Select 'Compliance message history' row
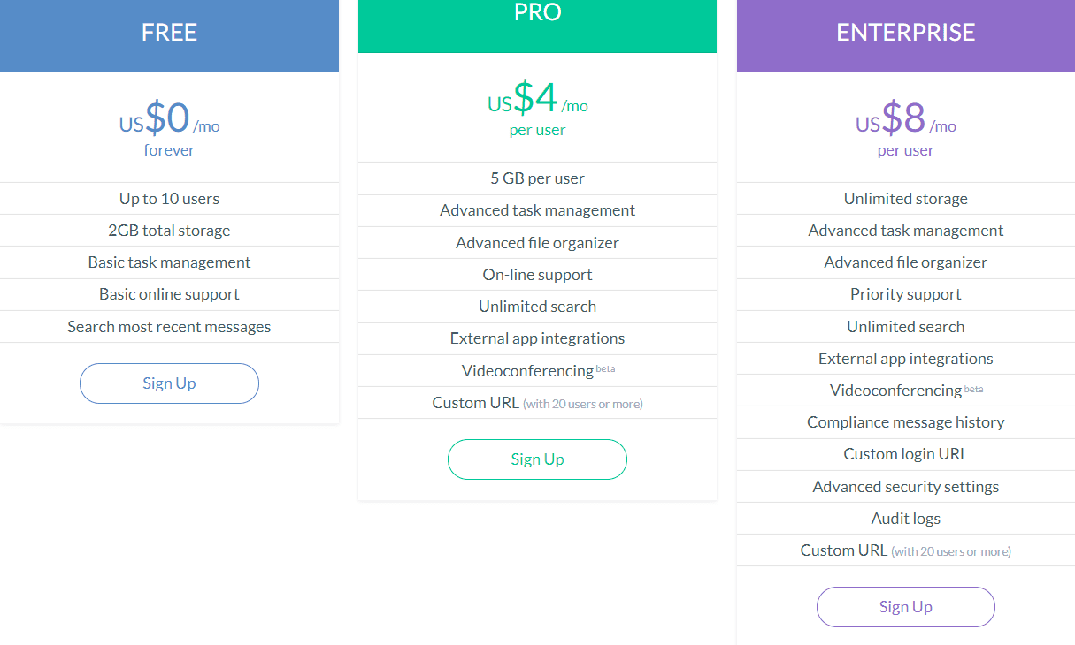Screen dimensions: 1075x645 click(905, 421)
